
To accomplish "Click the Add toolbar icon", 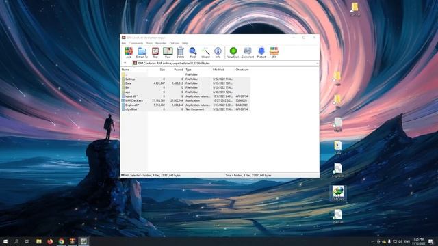I will pyautogui.click(x=129, y=53).
